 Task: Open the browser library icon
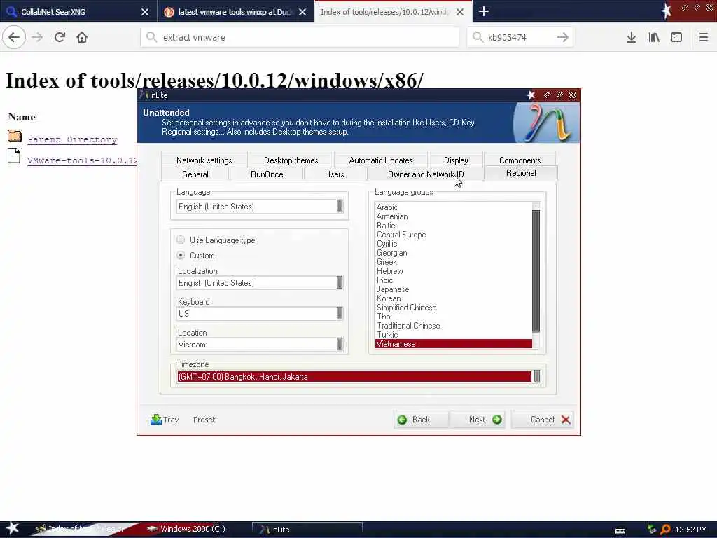[654, 38]
